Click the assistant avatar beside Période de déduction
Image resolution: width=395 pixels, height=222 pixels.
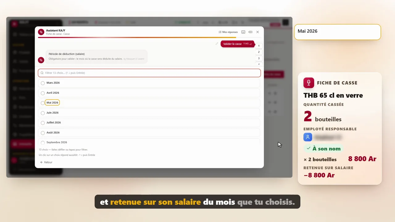pos(41,60)
